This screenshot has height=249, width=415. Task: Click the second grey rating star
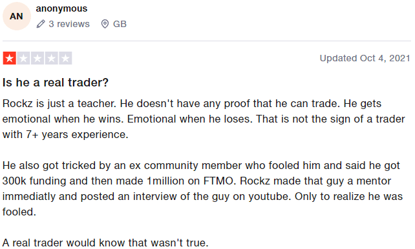pos(23,58)
